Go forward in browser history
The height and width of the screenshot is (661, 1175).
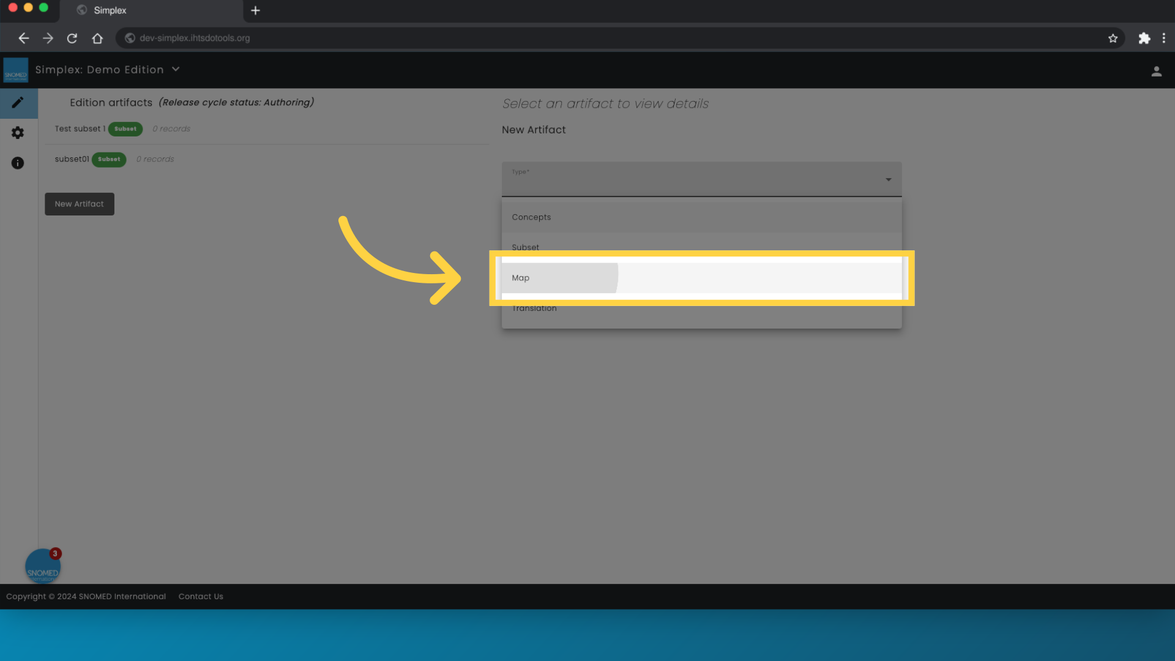(x=48, y=38)
